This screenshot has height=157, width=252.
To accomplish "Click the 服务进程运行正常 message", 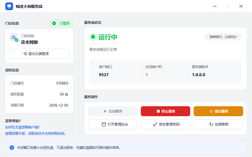I will [x=103, y=49].
